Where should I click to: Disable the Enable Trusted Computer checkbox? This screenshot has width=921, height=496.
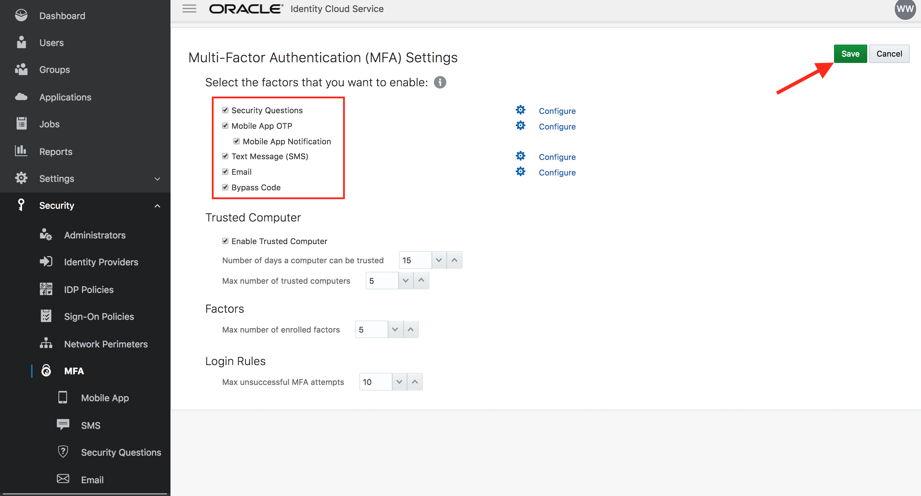click(x=225, y=241)
